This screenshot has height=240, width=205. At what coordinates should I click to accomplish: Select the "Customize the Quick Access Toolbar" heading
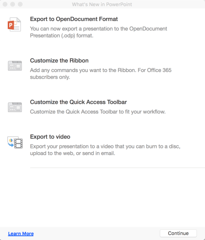point(78,102)
